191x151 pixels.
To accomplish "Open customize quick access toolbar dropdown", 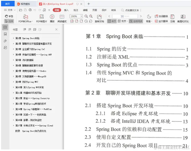I will pyautogui.click(x=49, y=10).
